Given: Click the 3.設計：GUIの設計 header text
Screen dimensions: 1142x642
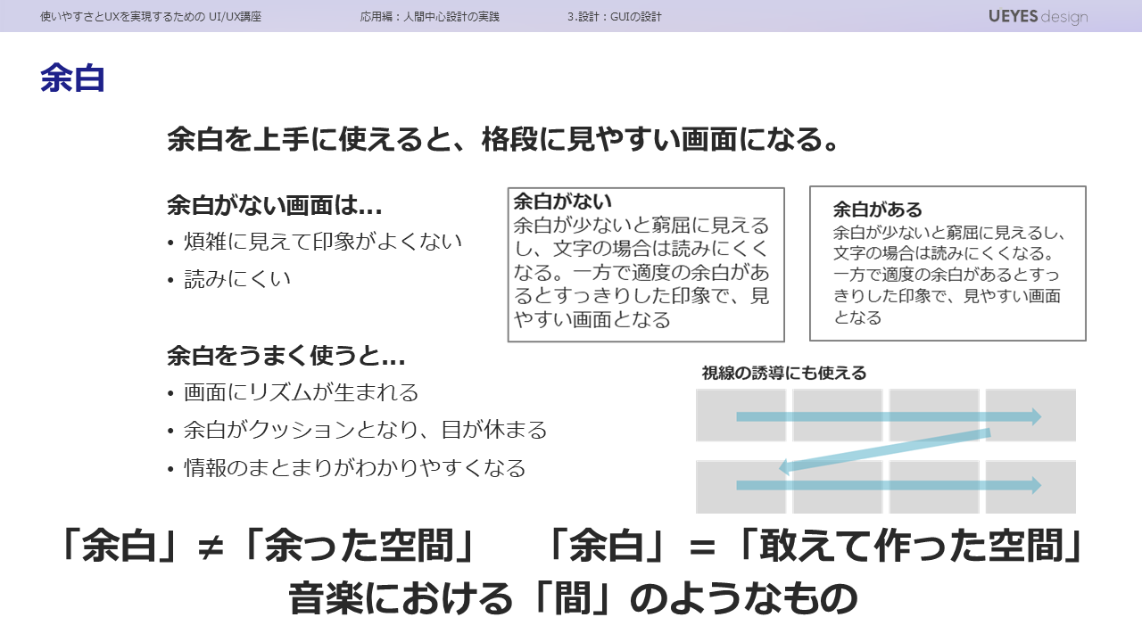Looking at the screenshot, I should 614,17.
